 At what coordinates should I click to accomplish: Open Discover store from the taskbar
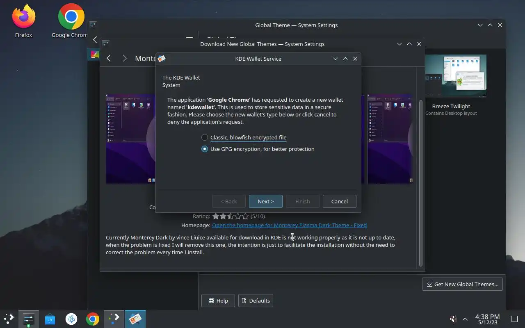tap(50, 319)
